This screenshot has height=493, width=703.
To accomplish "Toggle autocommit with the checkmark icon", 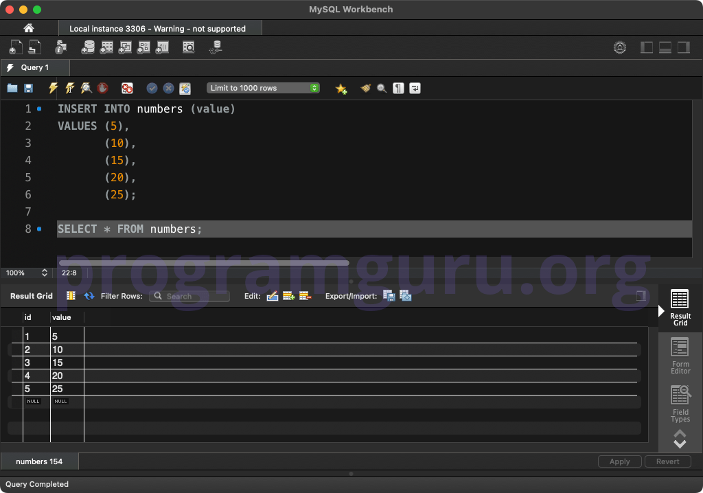I will 152,88.
